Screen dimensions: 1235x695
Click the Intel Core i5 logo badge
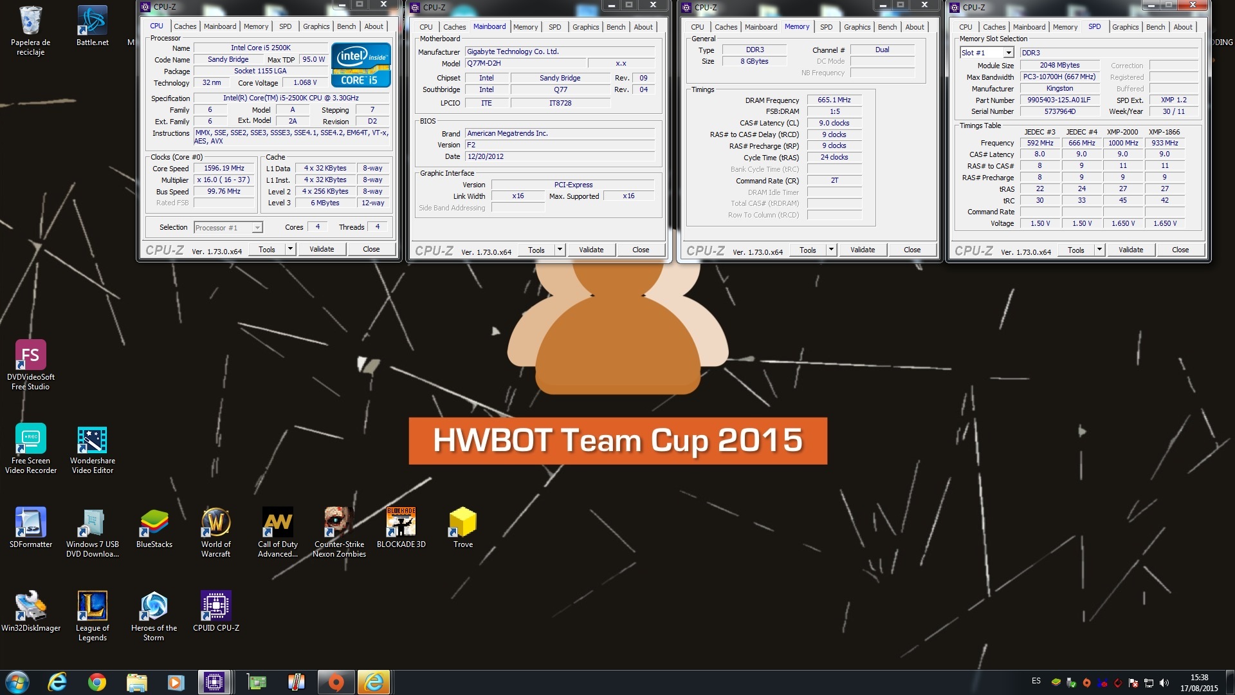(x=361, y=64)
